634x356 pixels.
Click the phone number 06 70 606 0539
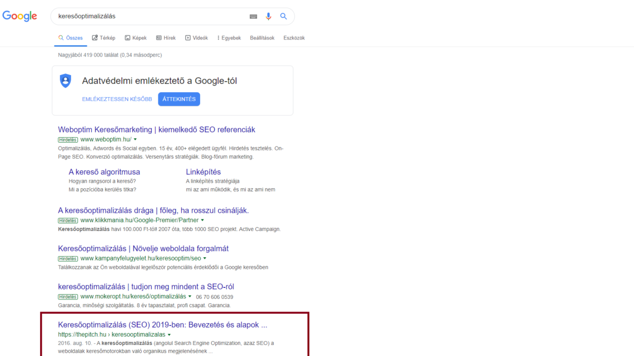pyautogui.click(x=215, y=297)
